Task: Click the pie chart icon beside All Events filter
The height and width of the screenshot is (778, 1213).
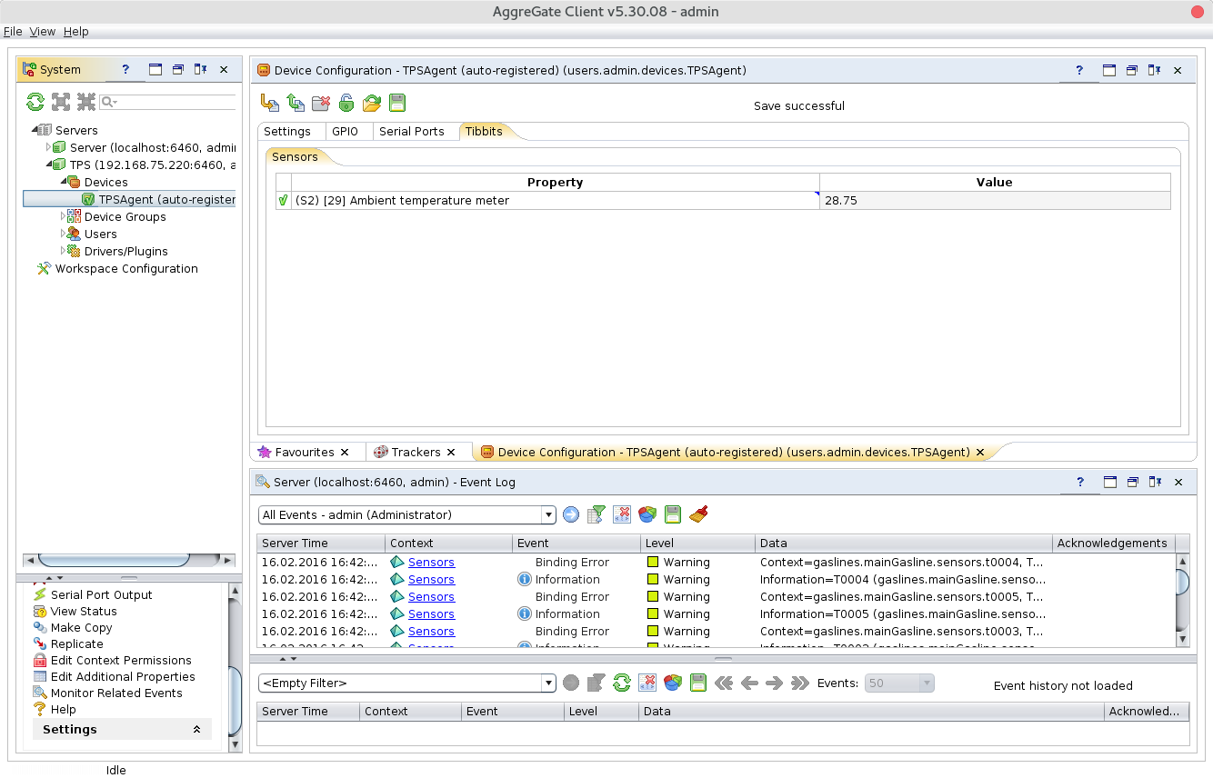Action: (x=647, y=514)
